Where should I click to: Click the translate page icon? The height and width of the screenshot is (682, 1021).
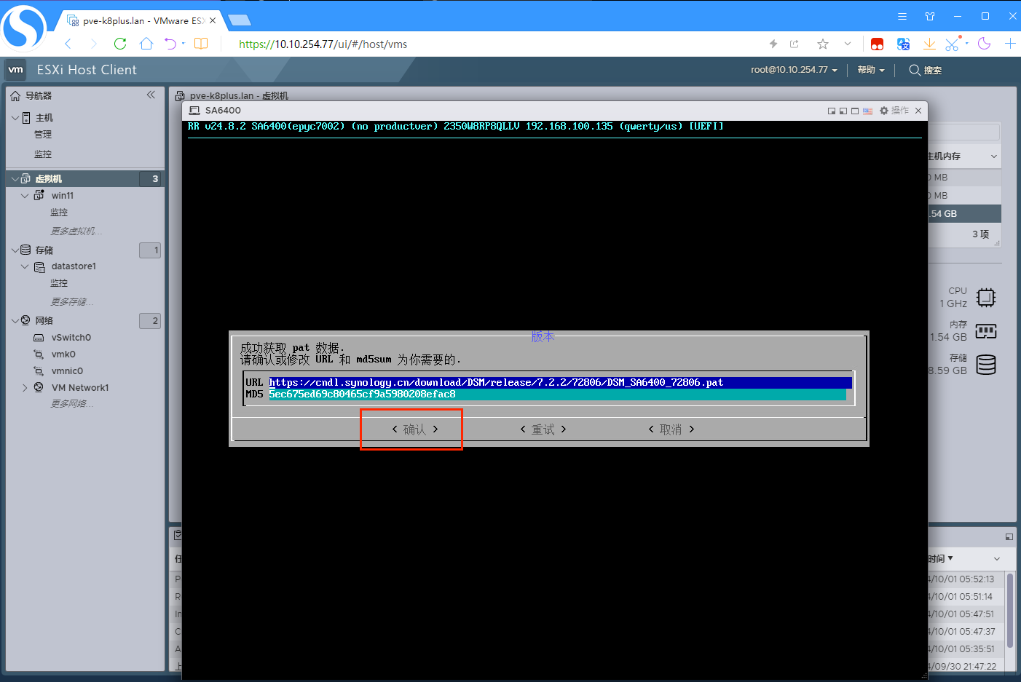point(903,44)
